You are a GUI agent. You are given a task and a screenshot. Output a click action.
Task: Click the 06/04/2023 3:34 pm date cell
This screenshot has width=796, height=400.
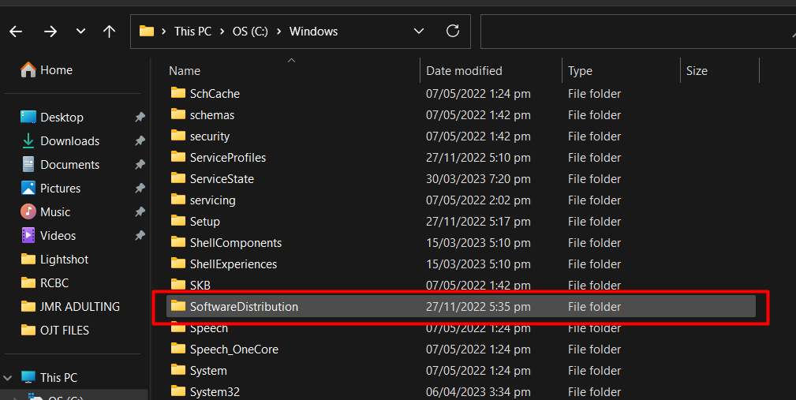tap(478, 392)
